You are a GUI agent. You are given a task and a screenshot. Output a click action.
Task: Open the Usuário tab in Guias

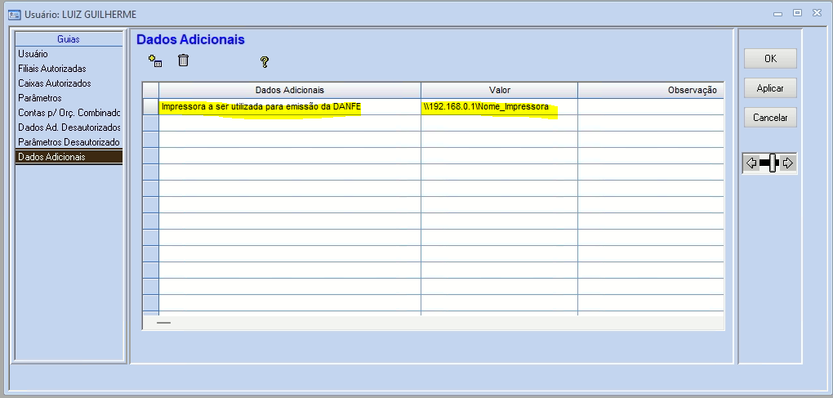pos(33,54)
